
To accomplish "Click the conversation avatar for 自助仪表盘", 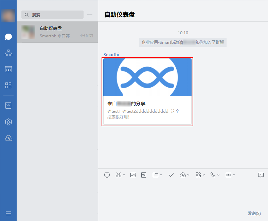I will point(28,32).
